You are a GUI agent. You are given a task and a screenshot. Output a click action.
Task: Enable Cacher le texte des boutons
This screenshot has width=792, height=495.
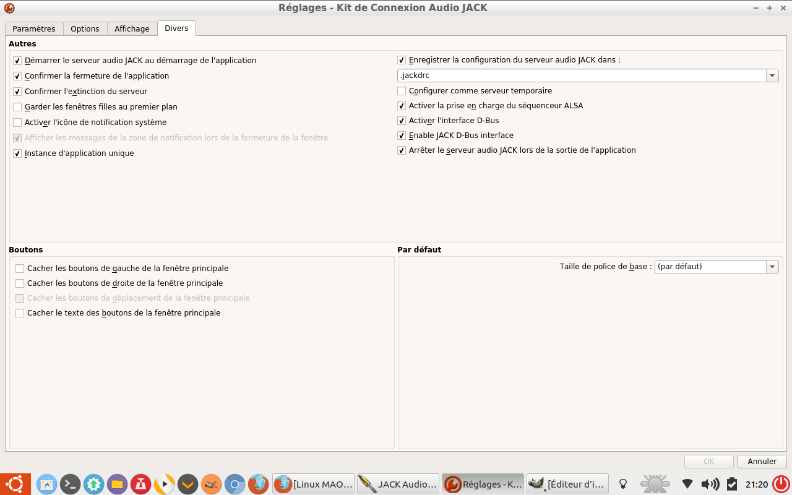(20, 313)
